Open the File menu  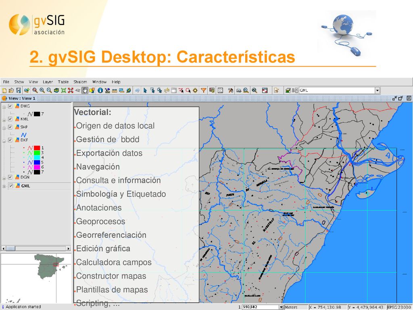click(x=6, y=82)
